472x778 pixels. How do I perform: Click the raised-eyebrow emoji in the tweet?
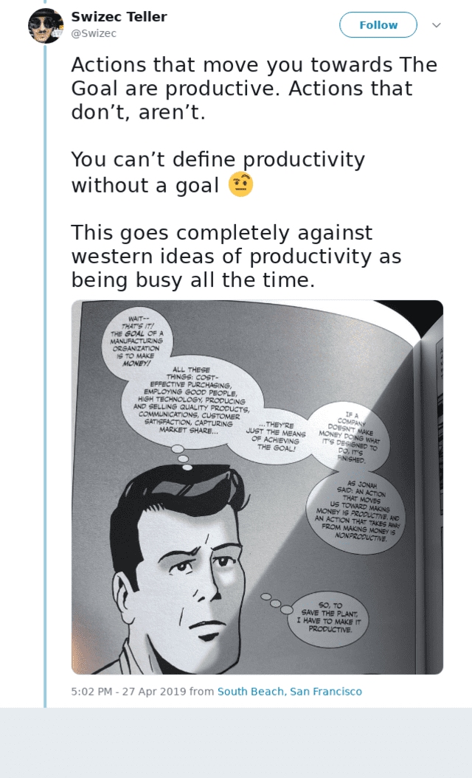[240, 184]
